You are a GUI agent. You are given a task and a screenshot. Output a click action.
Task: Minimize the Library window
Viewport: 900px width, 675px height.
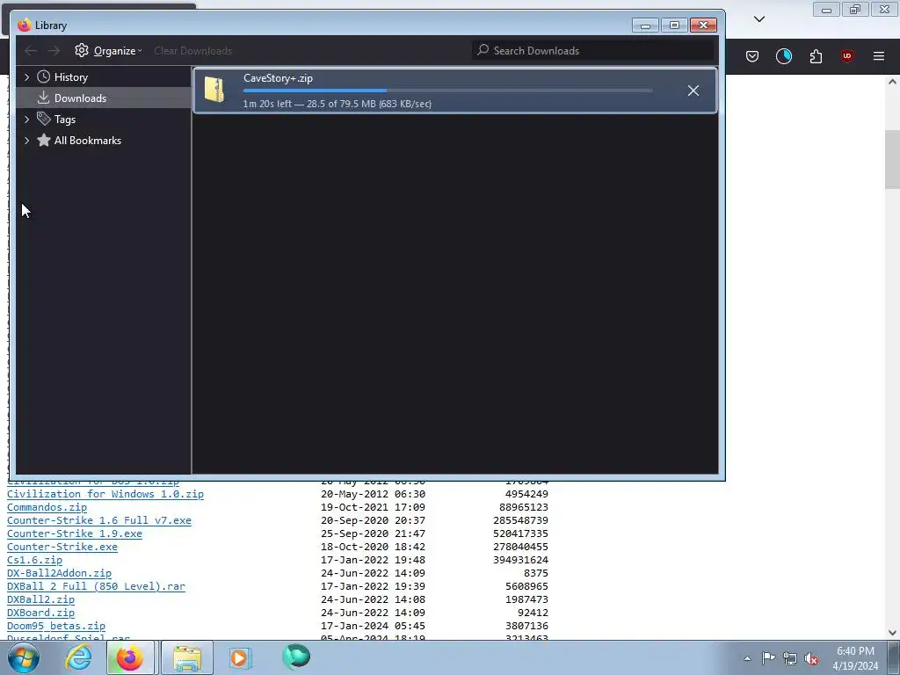(x=645, y=25)
